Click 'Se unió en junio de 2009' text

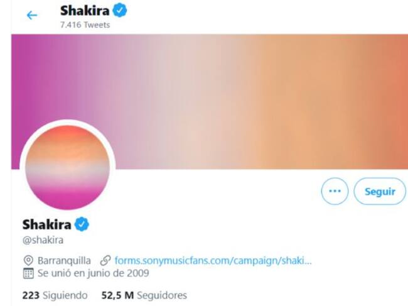click(94, 273)
